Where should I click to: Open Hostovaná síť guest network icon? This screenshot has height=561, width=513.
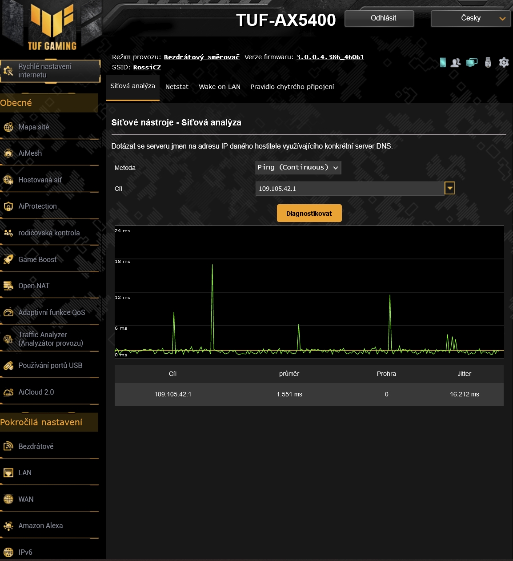[8, 180]
